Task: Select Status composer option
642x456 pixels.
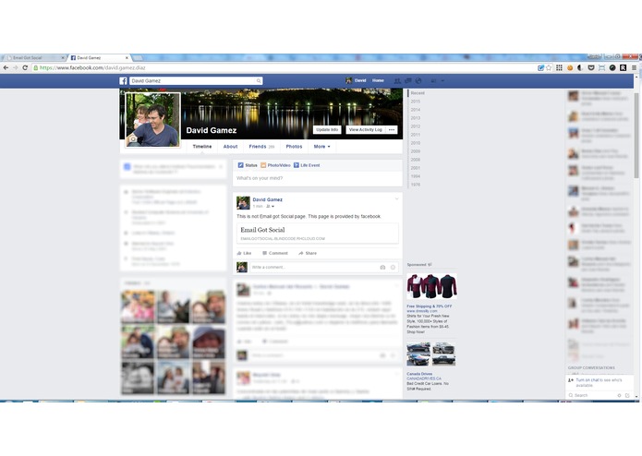Action: click(x=248, y=165)
